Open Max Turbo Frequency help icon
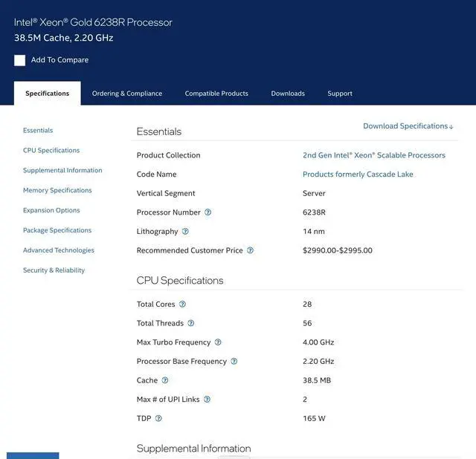The image size is (476, 459). pyautogui.click(x=218, y=342)
